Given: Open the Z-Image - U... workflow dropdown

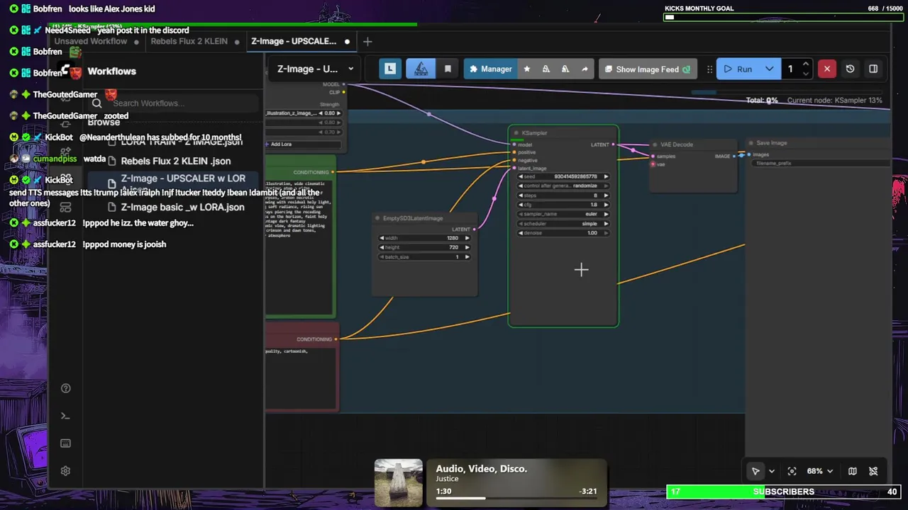Looking at the screenshot, I should click(314, 69).
